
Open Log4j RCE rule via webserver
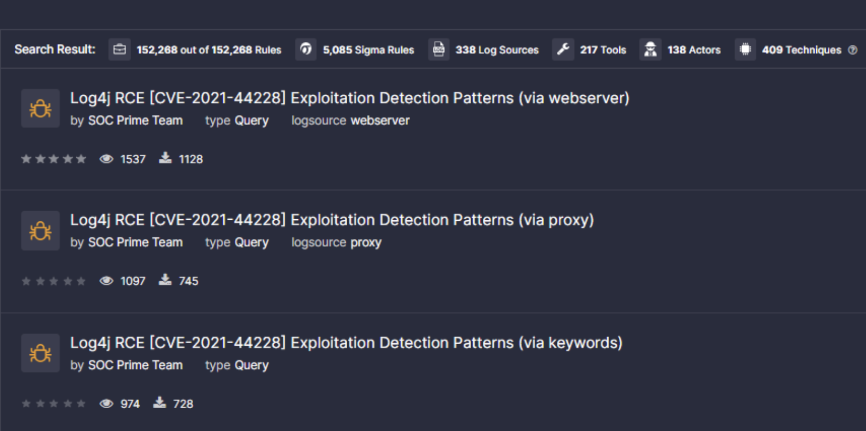(x=349, y=98)
